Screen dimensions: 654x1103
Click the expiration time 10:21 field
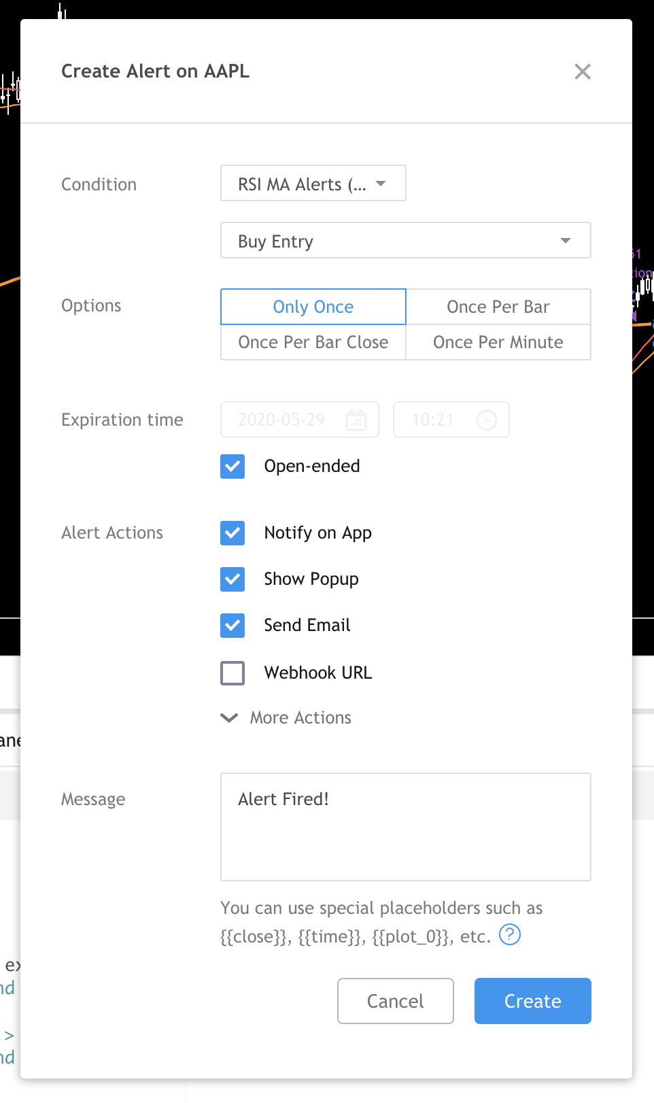point(451,420)
